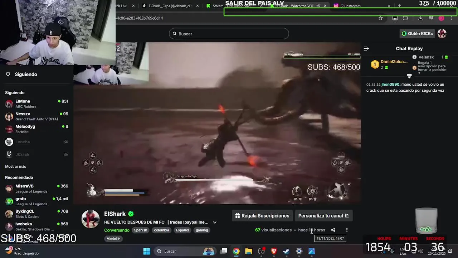This screenshot has height=258, width=458.
Task: Collapse the Chat Replay panel
Action: (366, 48)
